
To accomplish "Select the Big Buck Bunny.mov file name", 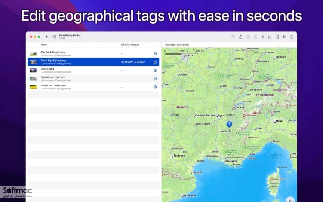I will tap(53, 52).
